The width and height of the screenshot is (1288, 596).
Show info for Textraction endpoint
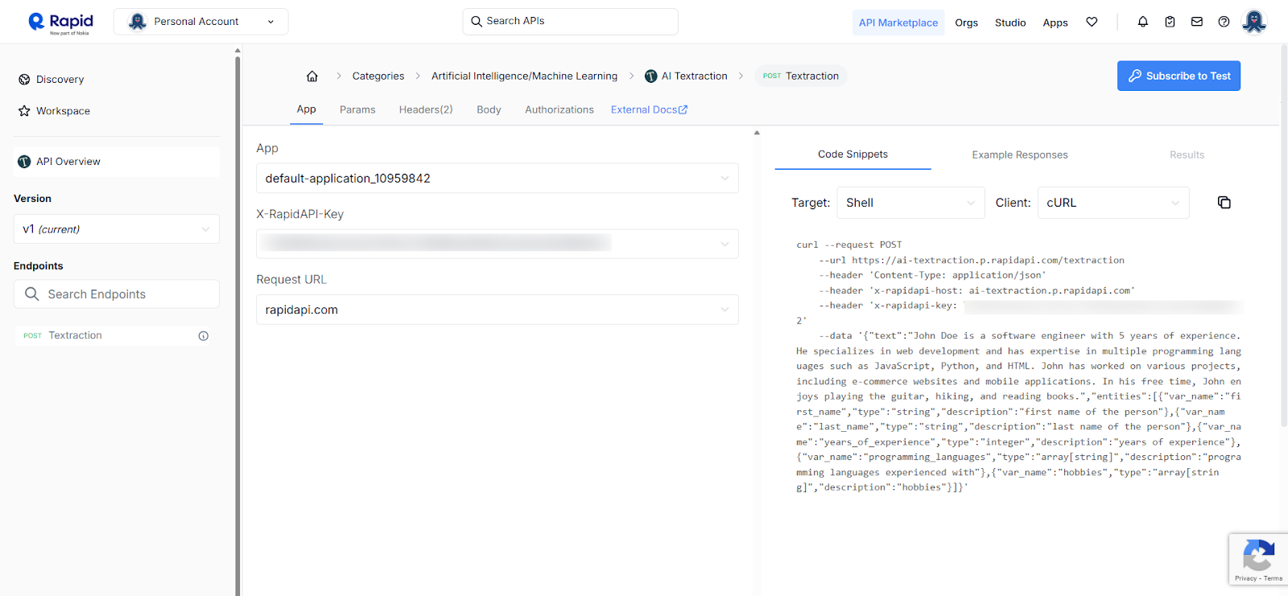tap(204, 336)
